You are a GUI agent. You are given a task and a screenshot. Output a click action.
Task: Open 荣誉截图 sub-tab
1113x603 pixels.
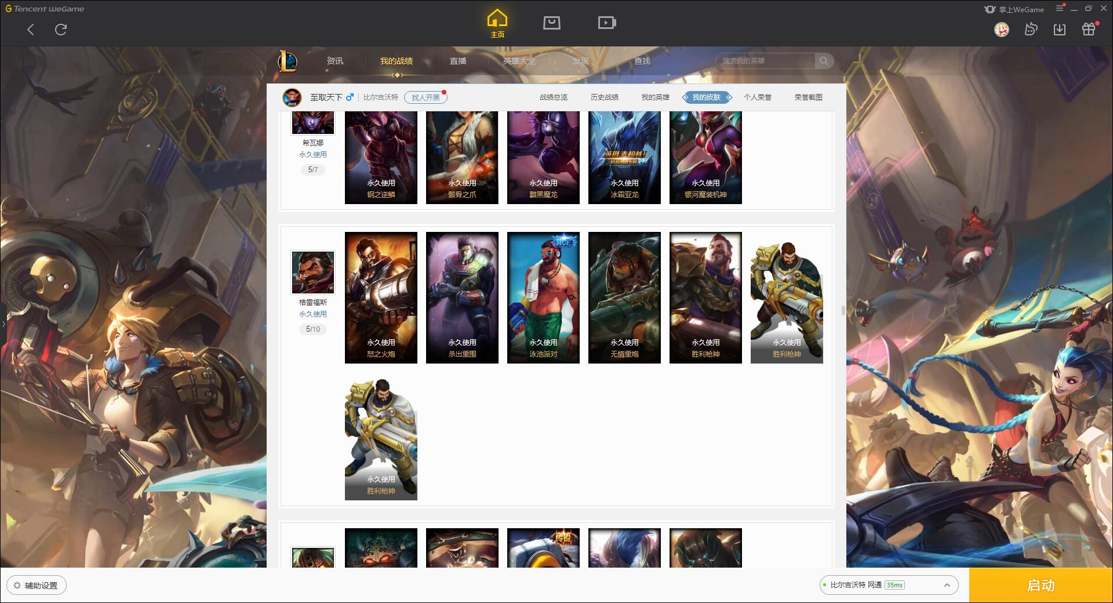tap(809, 97)
